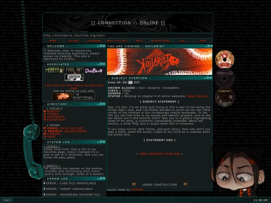Click the FurAffinity icon in Directory
271x203 pixels.
[45, 120]
